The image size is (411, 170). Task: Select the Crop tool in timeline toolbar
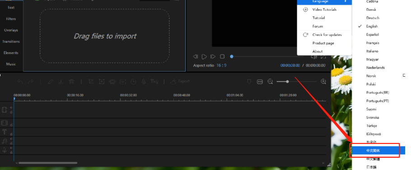click(91, 82)
